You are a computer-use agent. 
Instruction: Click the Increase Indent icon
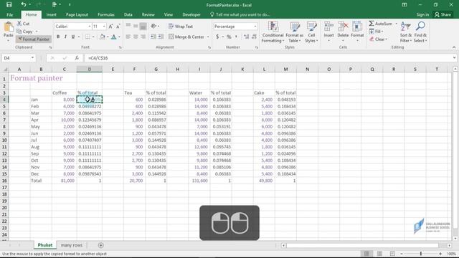point(161,37)
